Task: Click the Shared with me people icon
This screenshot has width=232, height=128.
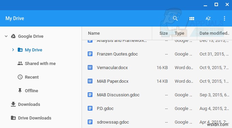Action: 20,63
